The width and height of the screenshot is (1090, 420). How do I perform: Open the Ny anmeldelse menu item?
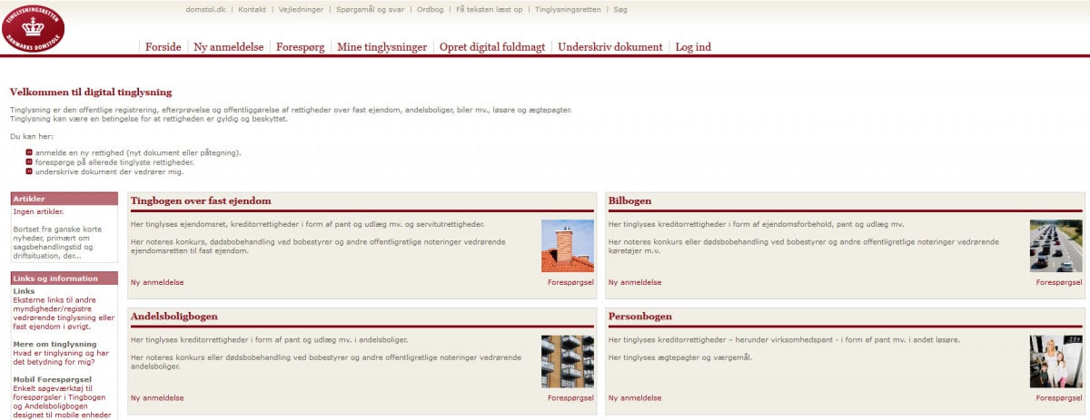point(229,47)
